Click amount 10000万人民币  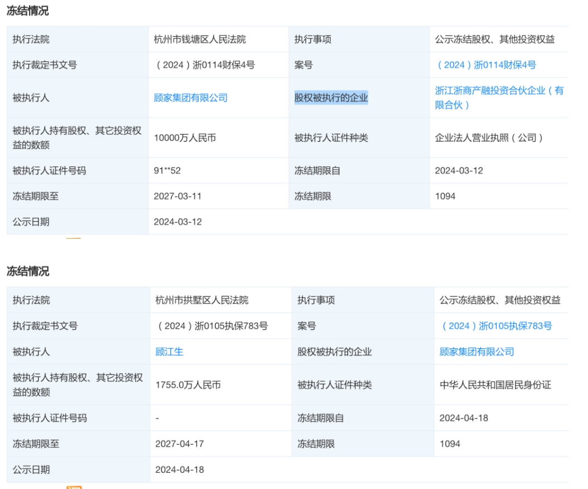pos(185,137)
